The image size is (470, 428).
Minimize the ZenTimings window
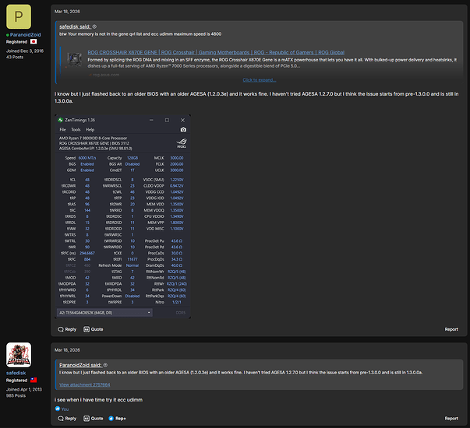click(151, 120)
